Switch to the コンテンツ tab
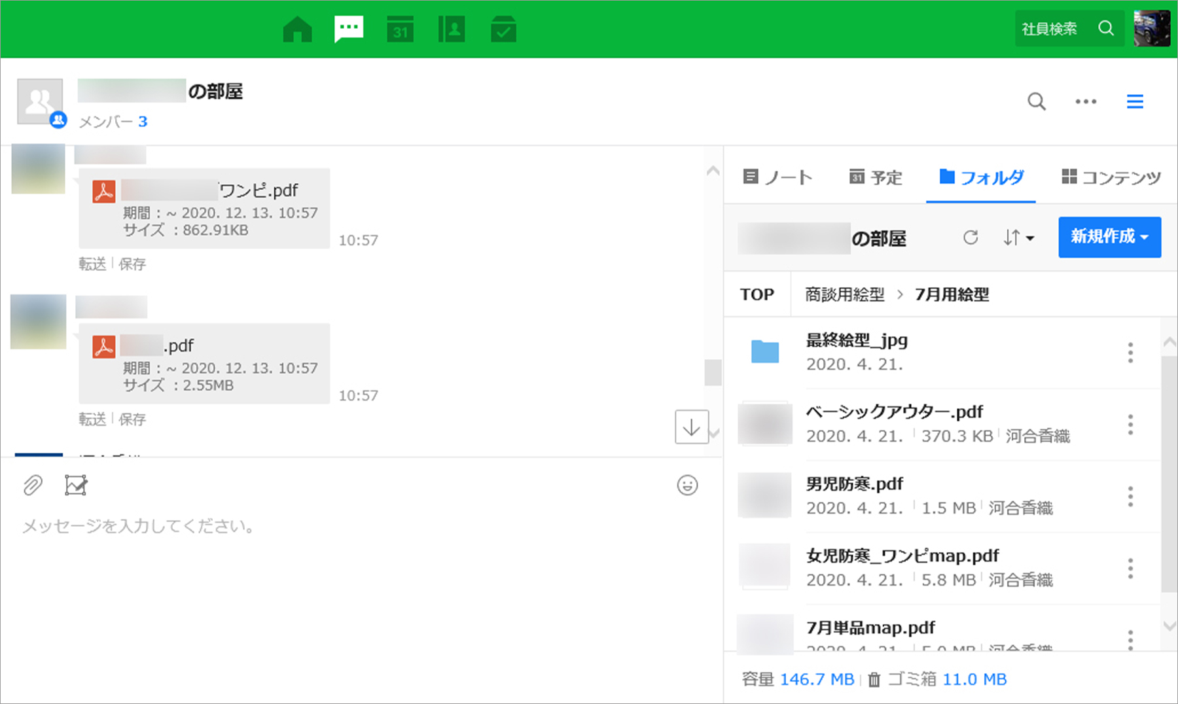The height and width of the screenshot is (704, 1178). 1111,177
